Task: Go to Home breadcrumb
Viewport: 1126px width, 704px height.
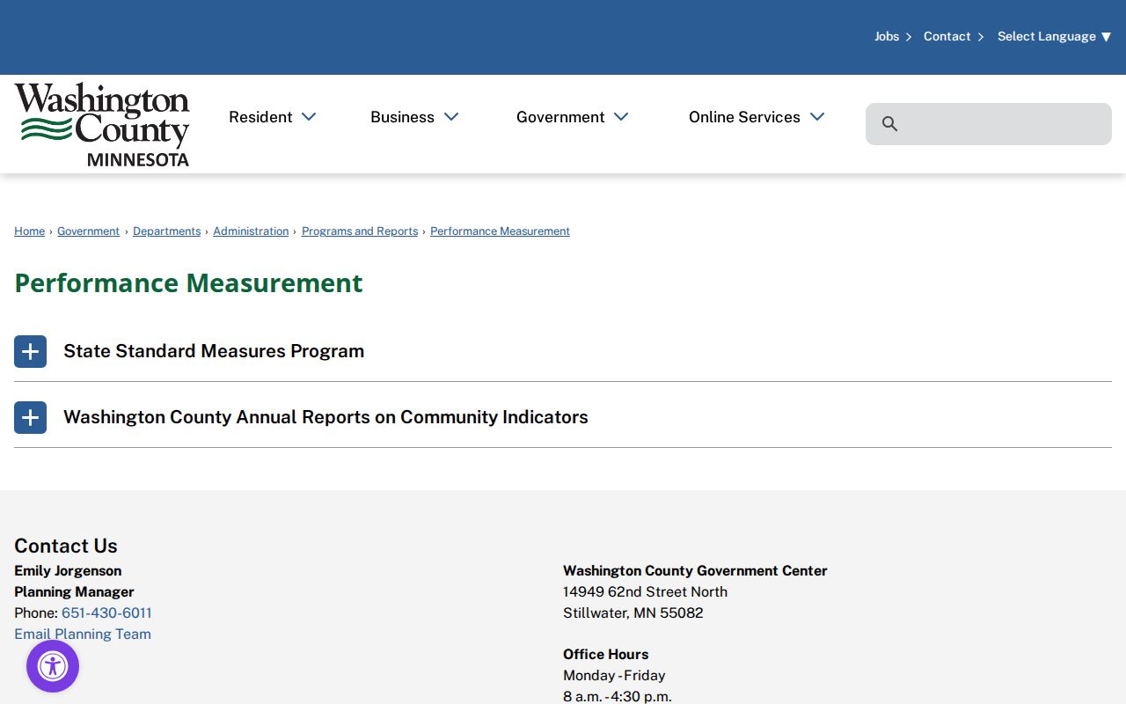Action: [29, 231]
